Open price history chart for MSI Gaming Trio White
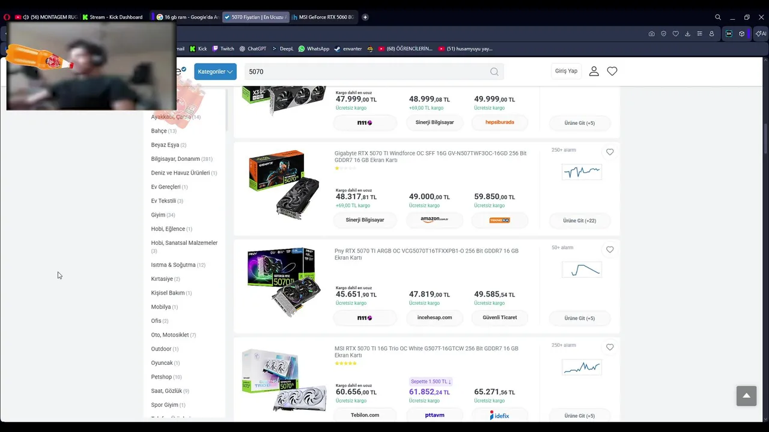Viewport: 769px width, 432px height. [582, 367]
